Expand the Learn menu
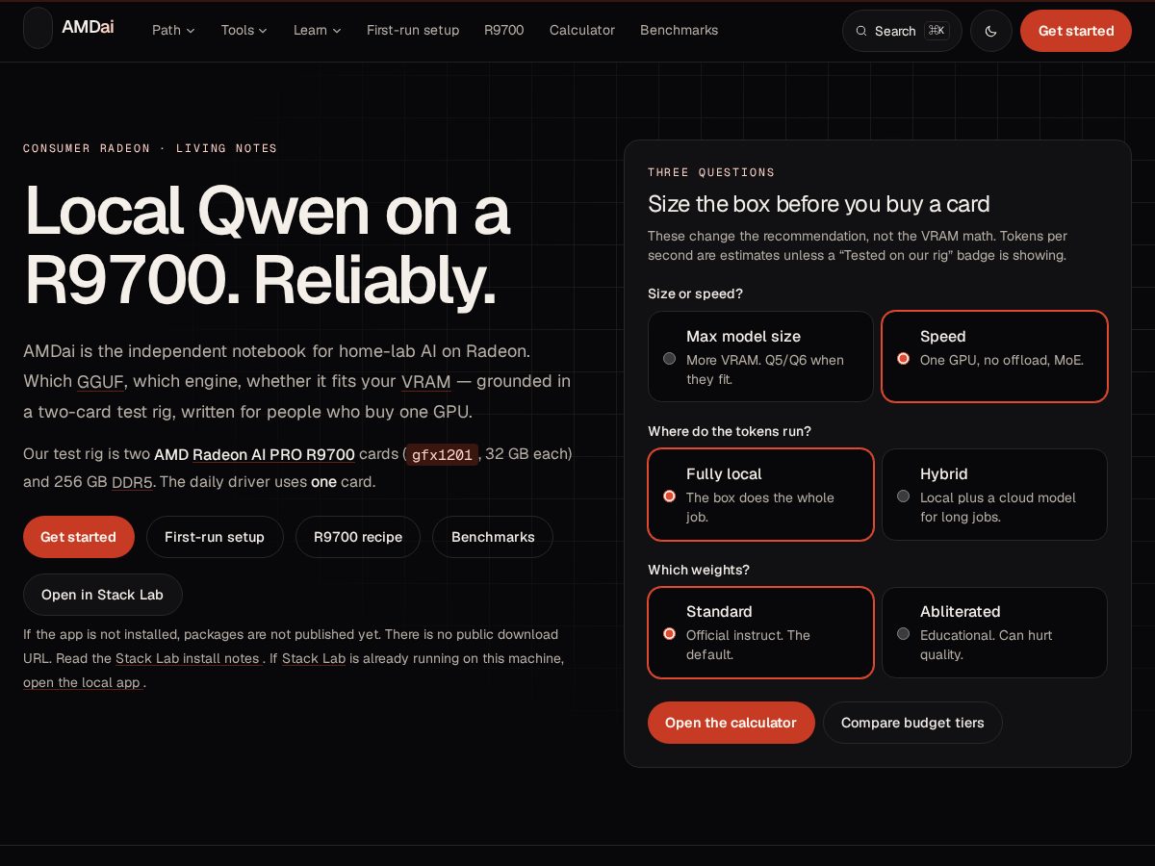Viewport: 1155px width, 866px height. [x=318, y=30]
